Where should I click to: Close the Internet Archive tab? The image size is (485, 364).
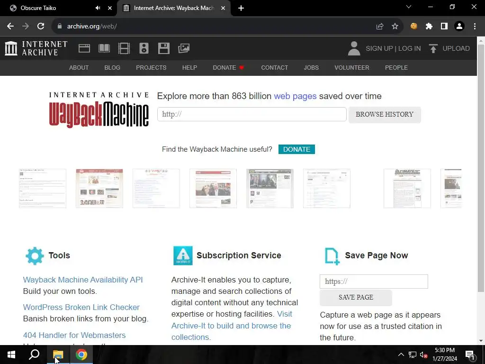223,8
